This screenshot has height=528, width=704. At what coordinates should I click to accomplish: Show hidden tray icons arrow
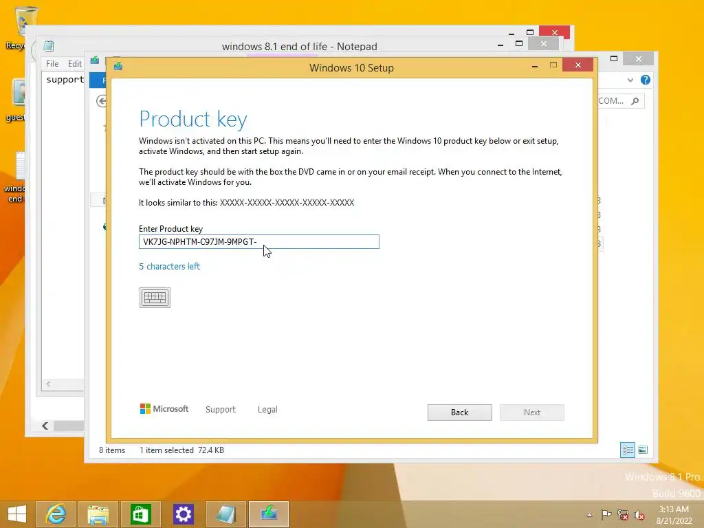pos(589,515)
